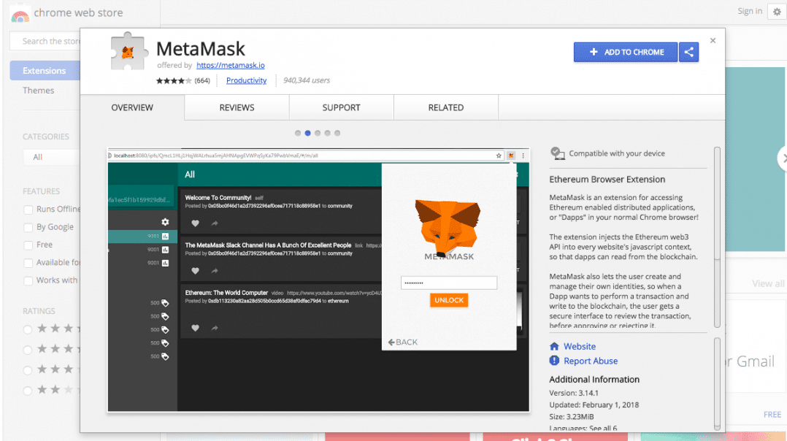Click the View all link behind dialog

(x=768, y=284)
